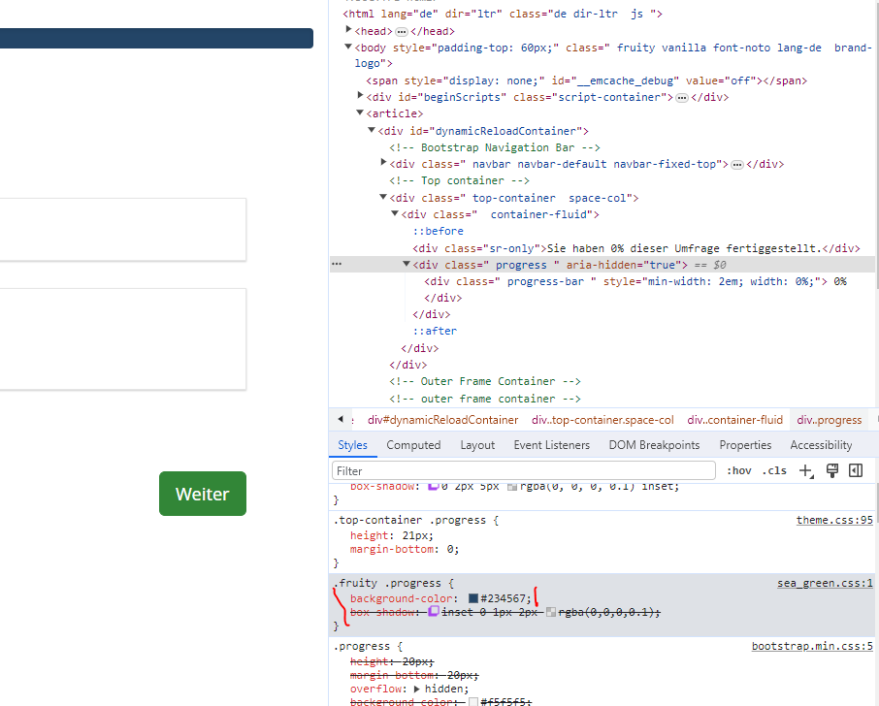Click ellipsis of beginScripts div

682,98
